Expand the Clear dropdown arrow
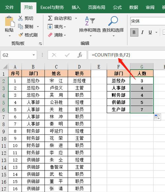165x192 pixels. pyautogui.click(x=65, y=35)
